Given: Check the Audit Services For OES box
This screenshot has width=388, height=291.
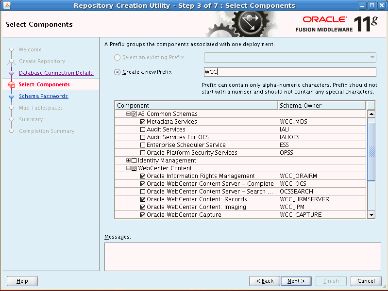Looking at the screenshot, I should [143, 137].
